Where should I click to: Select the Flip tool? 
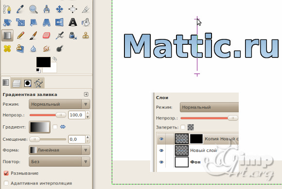[59, 22]
